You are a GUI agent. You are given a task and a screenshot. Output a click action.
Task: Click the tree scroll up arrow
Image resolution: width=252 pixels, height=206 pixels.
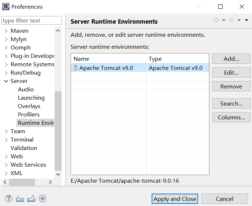58,31
